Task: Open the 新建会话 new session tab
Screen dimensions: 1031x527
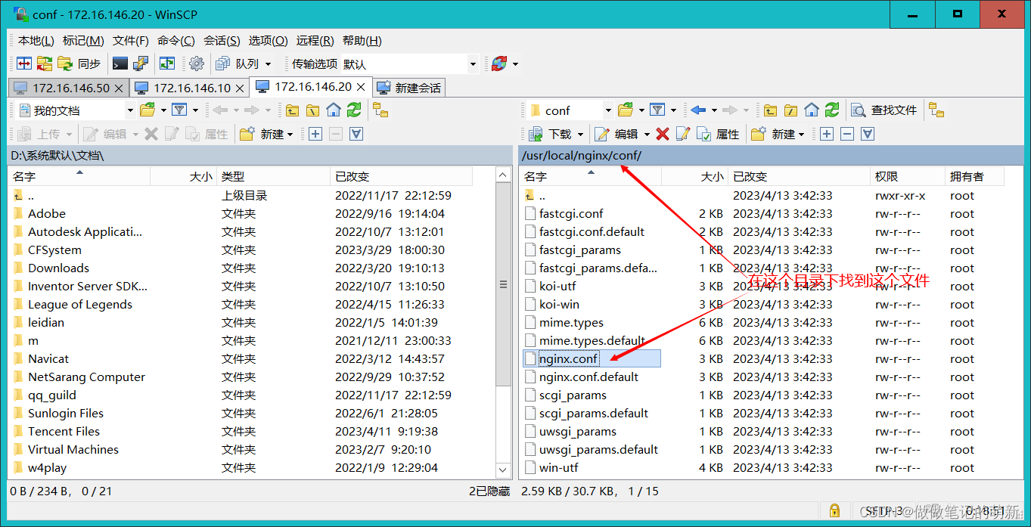Action: [x=409, y=88]
